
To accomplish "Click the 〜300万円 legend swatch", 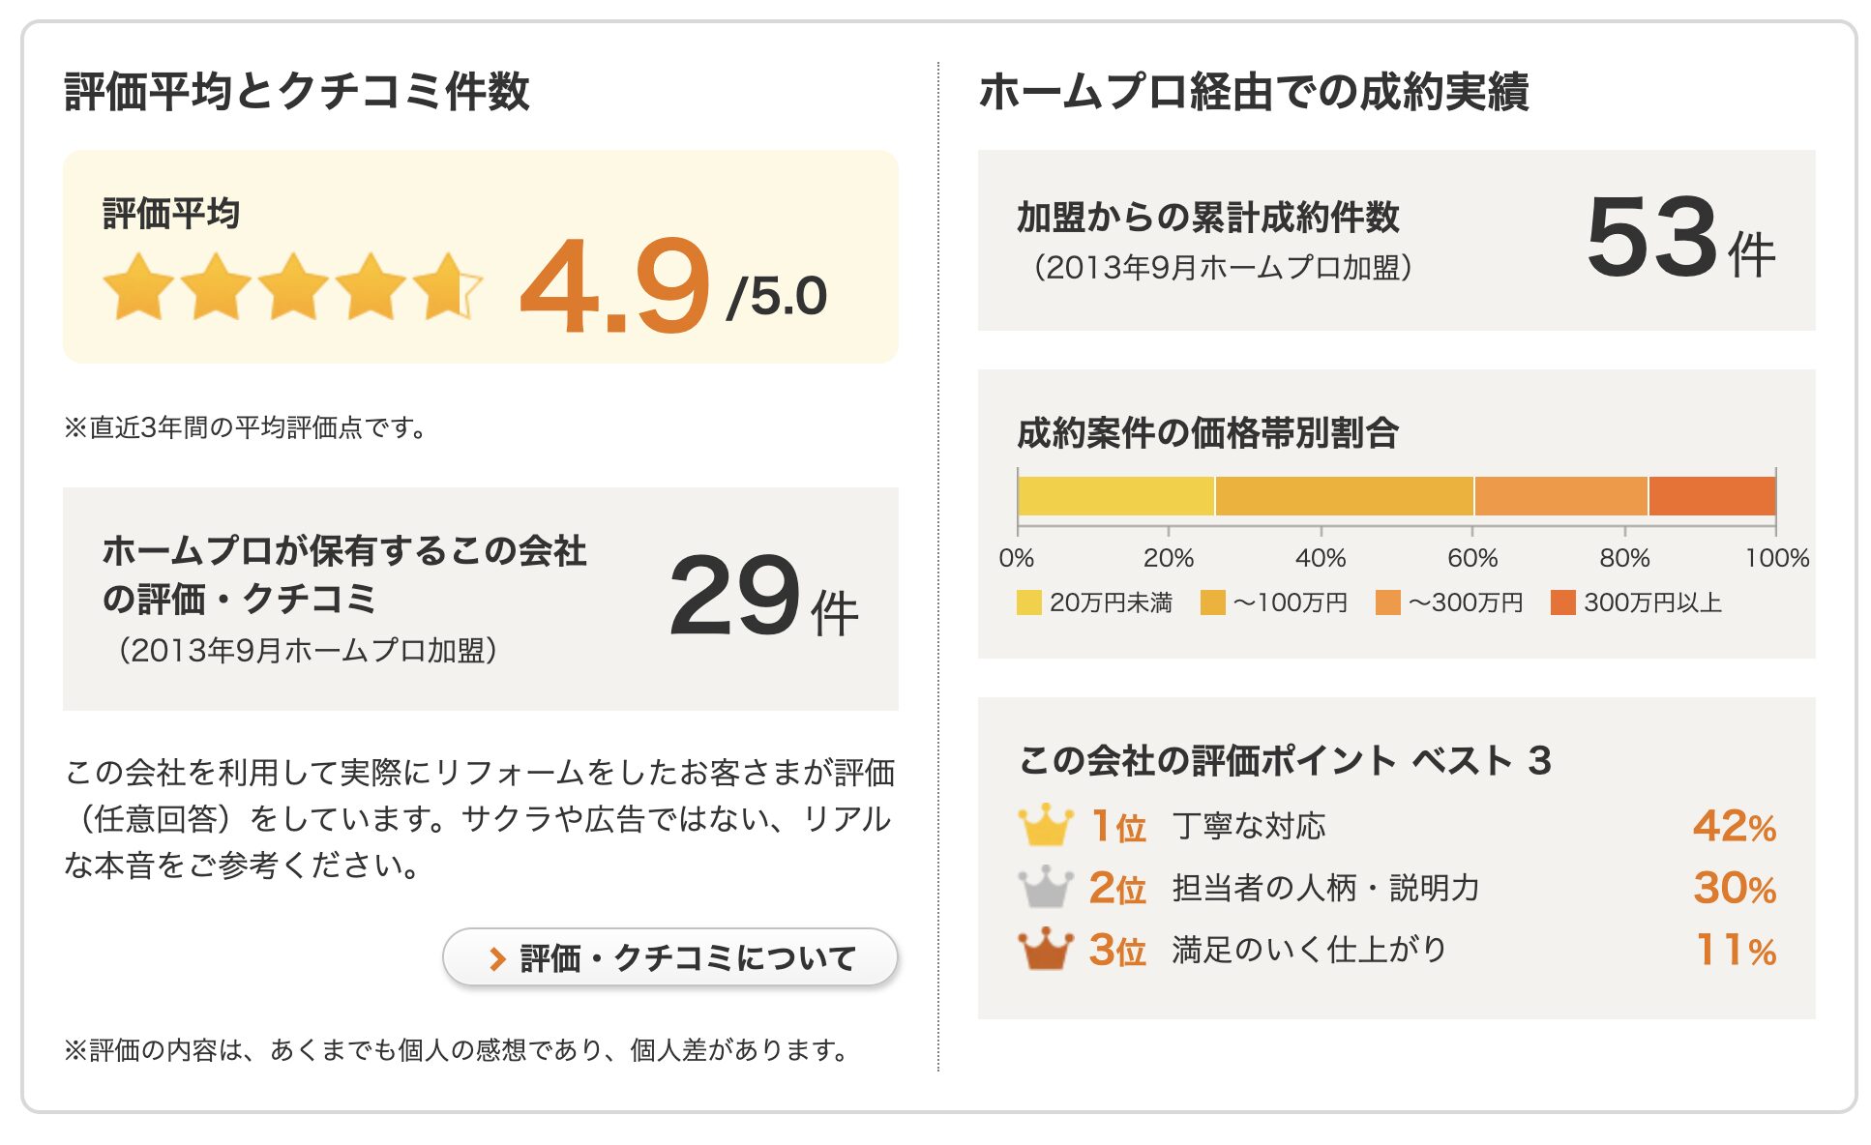I will (1387, 602).
